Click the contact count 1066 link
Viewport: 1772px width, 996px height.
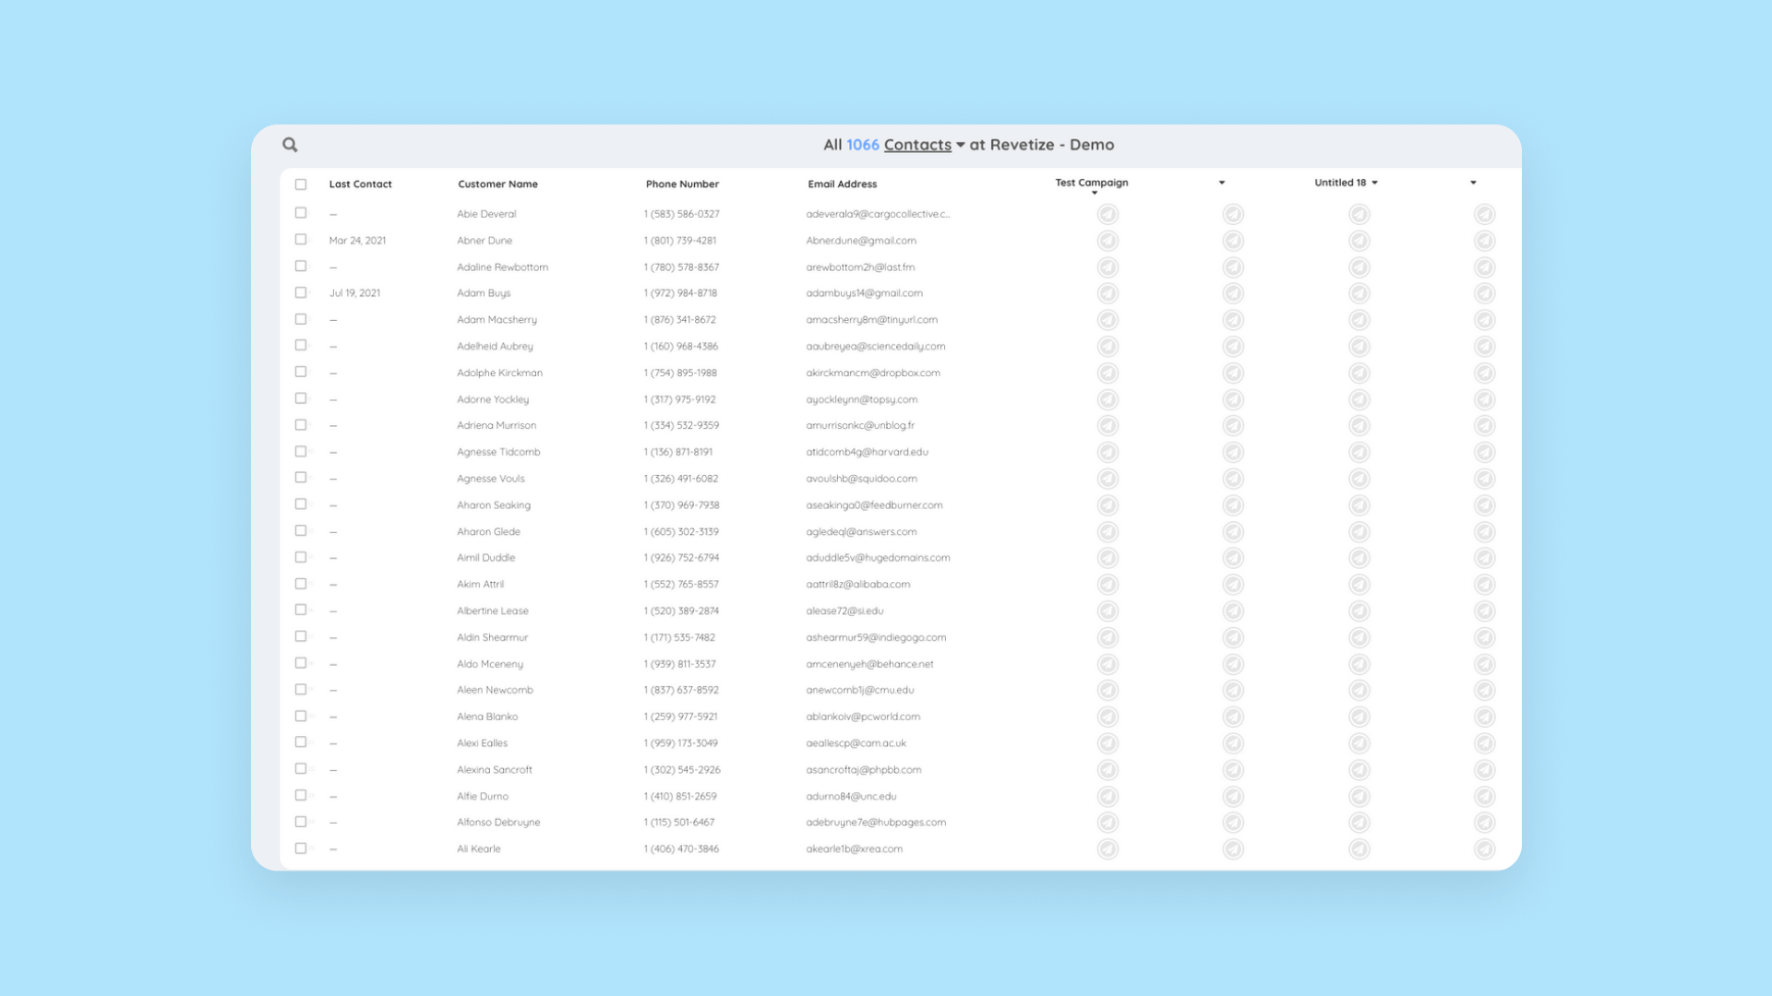tap(864, 145)
